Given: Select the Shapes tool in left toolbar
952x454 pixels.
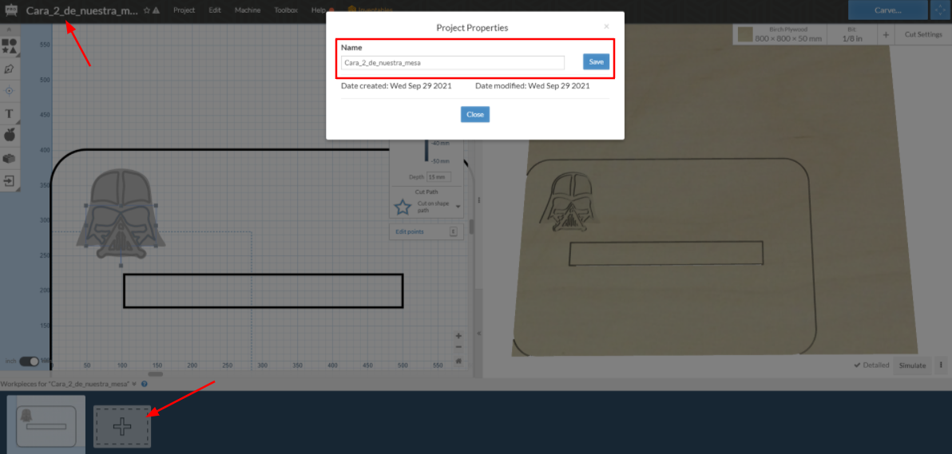Looking at the screenshot, I should (x=9, y=47).
